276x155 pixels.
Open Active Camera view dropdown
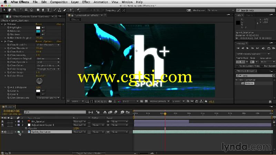[160, 101]
